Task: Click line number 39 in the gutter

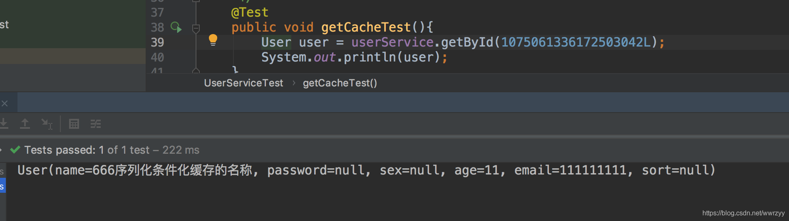Action: coord(157,42)
